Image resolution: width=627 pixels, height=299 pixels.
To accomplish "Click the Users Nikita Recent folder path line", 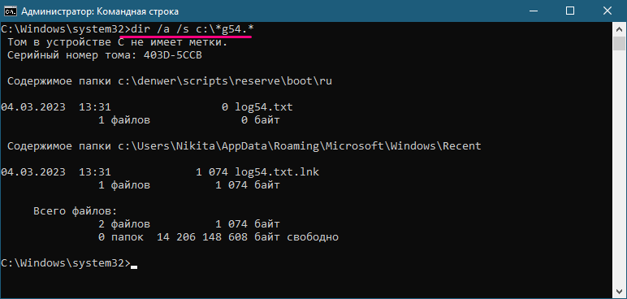I will click(x=244, y=146).
